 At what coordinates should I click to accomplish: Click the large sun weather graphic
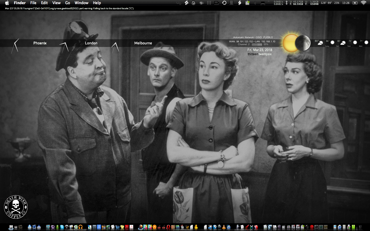tap(291, 43)
